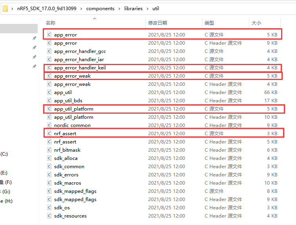
Task: Select app_error_handler_iar file icon
Action: click(49, 60)
